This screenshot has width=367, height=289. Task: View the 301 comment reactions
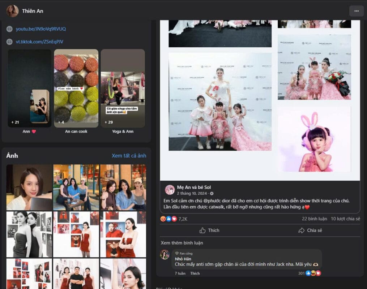pos(310,273)
